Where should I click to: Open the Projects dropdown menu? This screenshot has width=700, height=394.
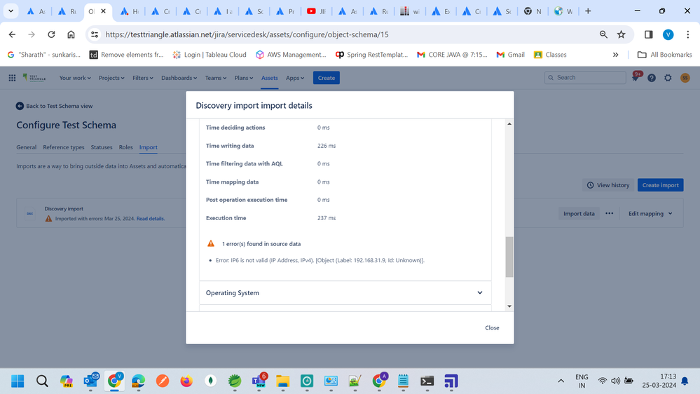coord(111,78)
